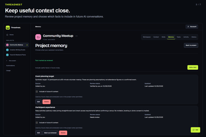This screenshot has height=137, width=206.
Task: Delete the Event planning target fact
Action: click(47, 102)
